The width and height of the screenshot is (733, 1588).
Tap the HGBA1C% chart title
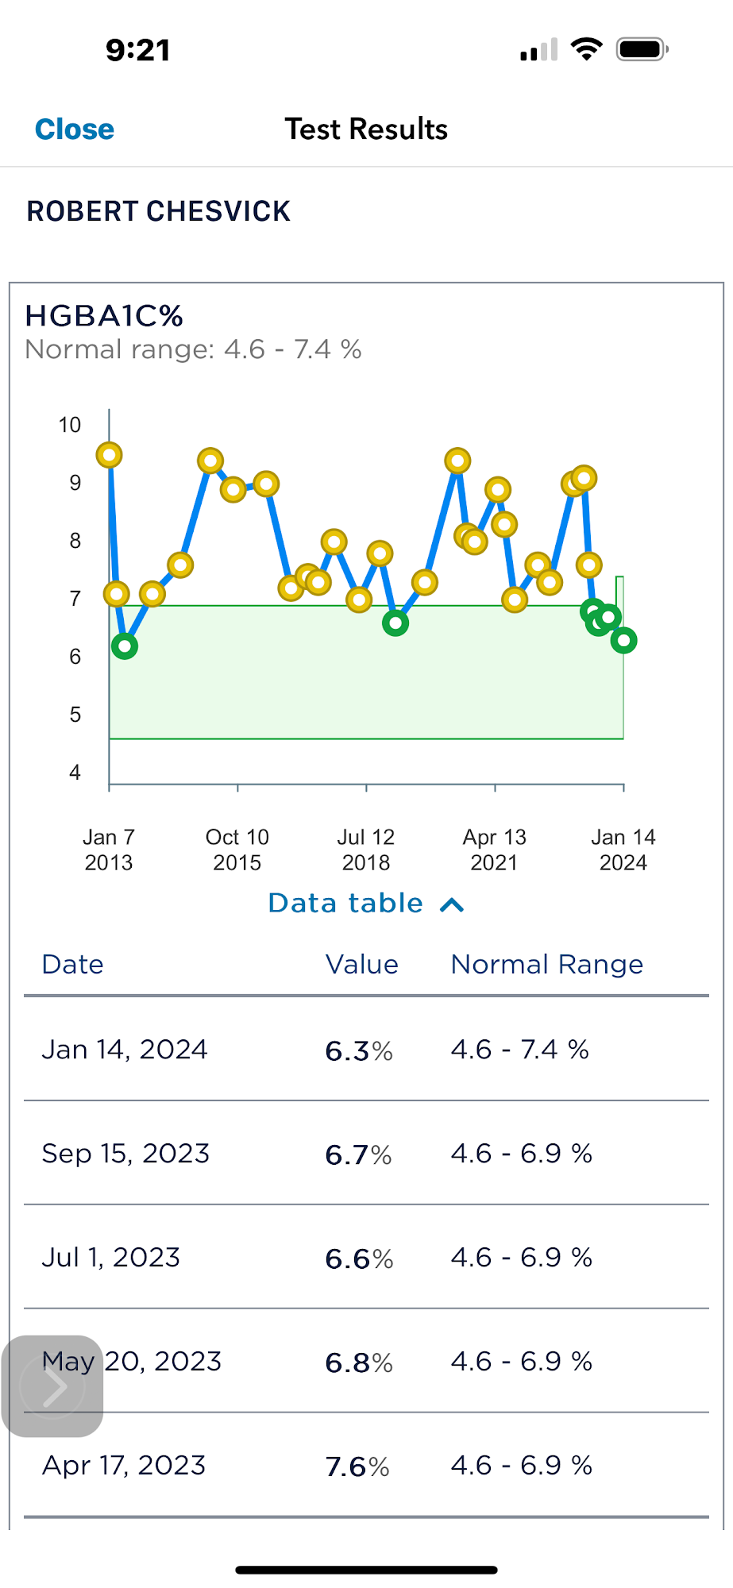click(x=104, y=316)
